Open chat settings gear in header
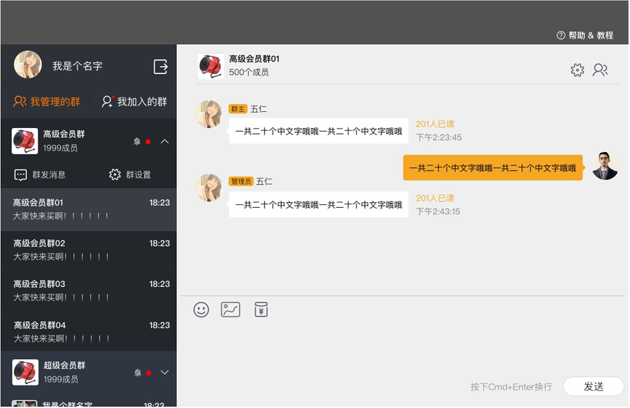 (x=577, y=70)
